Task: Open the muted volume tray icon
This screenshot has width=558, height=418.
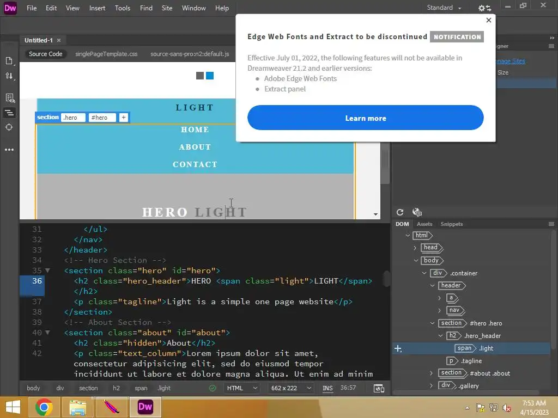Action: [x=506, y=408]
